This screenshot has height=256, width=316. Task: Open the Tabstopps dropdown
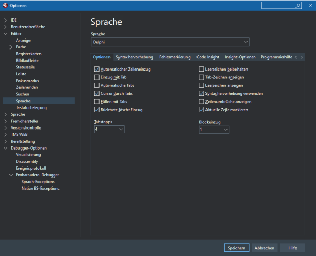[108, 129]
